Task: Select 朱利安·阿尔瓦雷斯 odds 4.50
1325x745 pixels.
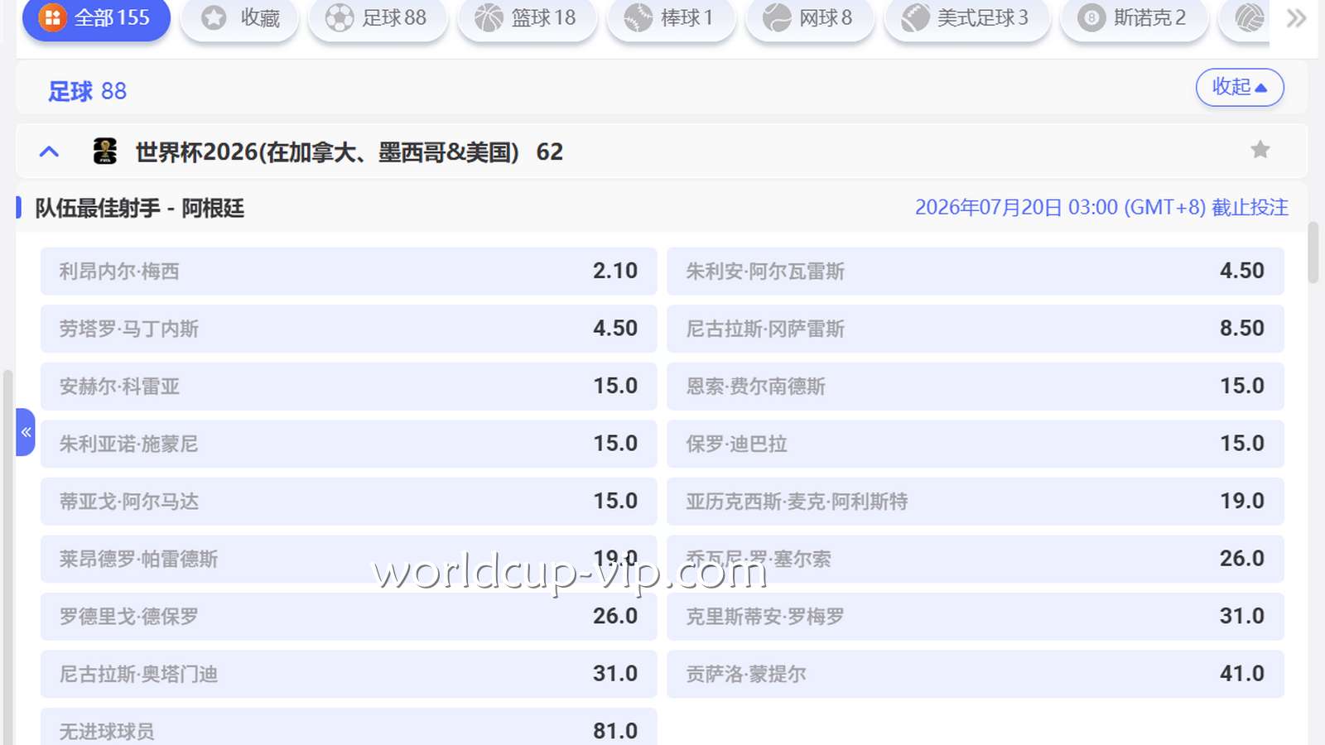Action: 975,272
